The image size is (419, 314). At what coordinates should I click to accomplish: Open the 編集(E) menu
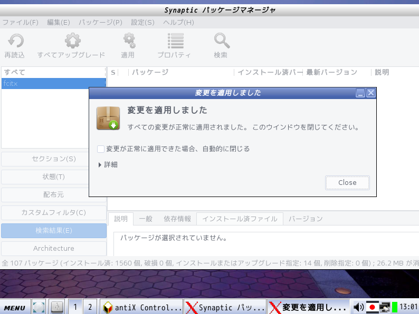tap(58, 23)
